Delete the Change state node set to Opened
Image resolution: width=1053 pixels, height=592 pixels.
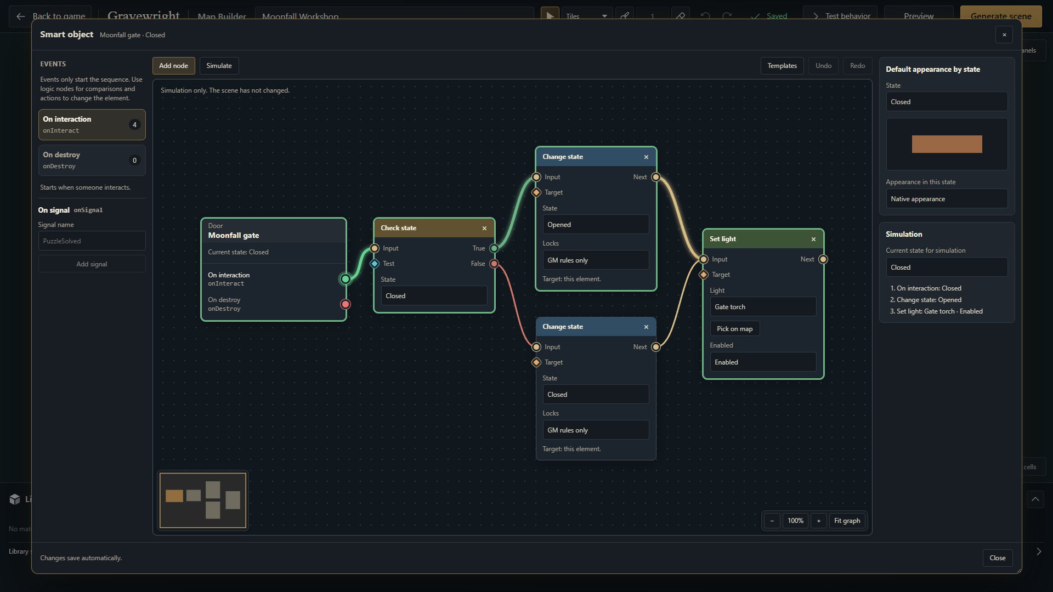(646, 157)
